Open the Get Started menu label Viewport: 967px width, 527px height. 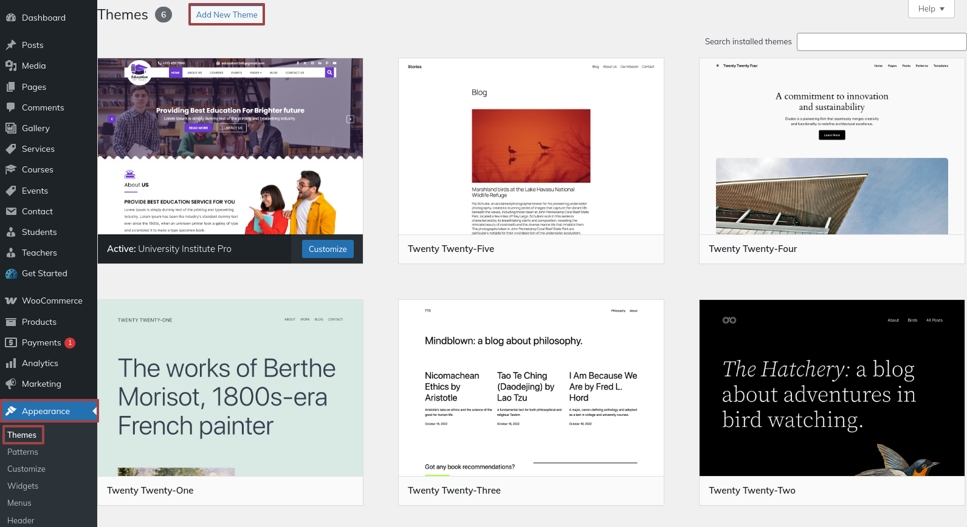pos(44,273)
